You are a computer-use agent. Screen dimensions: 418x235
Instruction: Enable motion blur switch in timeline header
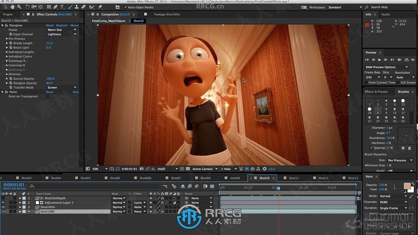(197, 186)
